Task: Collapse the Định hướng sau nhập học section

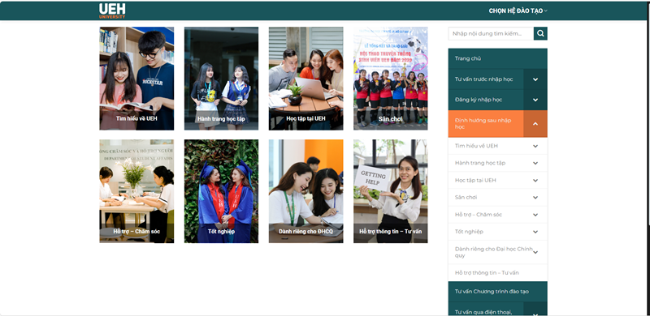Action: pos(535,124)
